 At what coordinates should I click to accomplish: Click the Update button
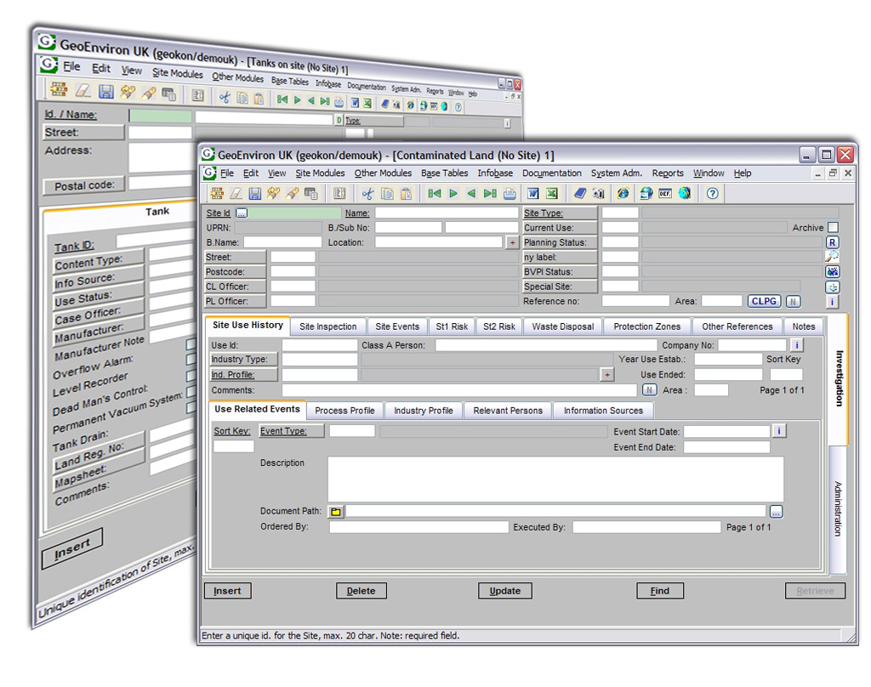tap(505, 591)
